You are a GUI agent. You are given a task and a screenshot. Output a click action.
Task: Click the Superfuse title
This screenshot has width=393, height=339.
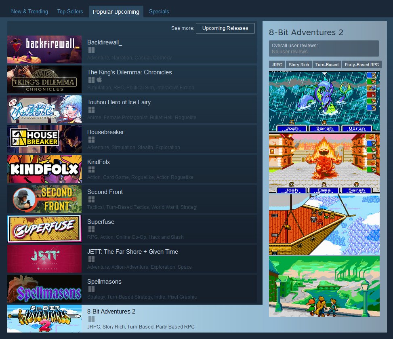tap(101, 222)
